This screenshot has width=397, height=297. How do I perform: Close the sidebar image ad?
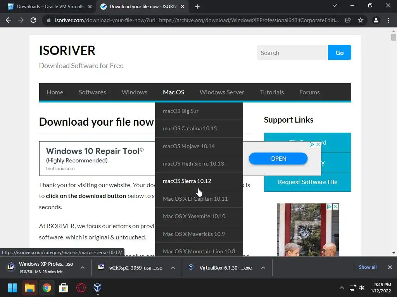pyautogui.click(x=335, y=207)
